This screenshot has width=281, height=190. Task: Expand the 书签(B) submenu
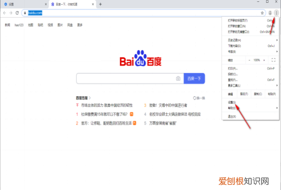pos(251,52)
